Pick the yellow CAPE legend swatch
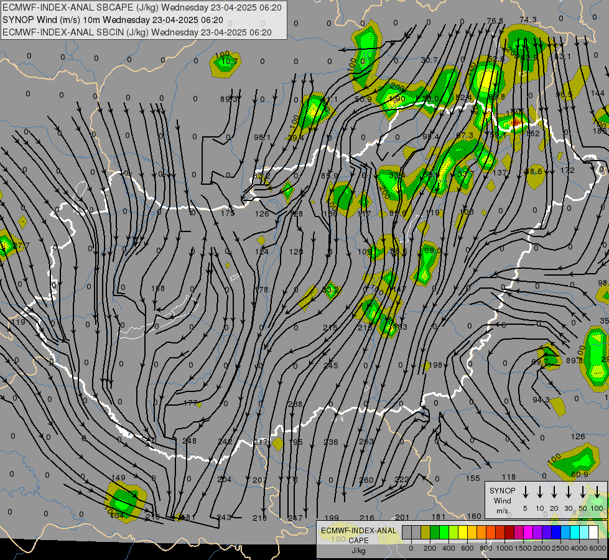Image resolution: width=609 pixels, height=560 pixels. tap(463, 533)
